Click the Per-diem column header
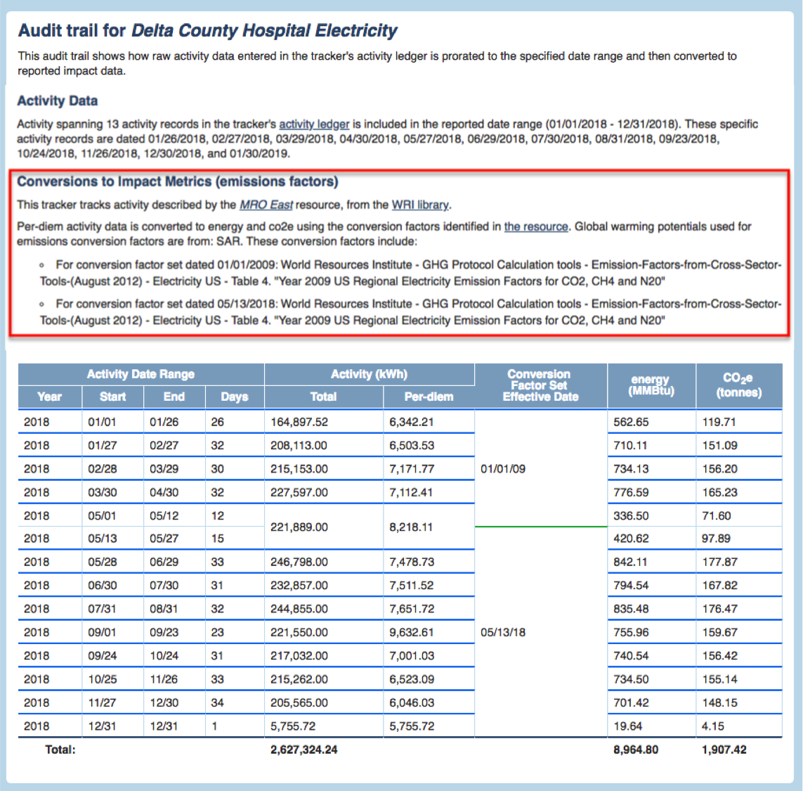The height and width of the screenshot is (791, 803). coord(429,397)
